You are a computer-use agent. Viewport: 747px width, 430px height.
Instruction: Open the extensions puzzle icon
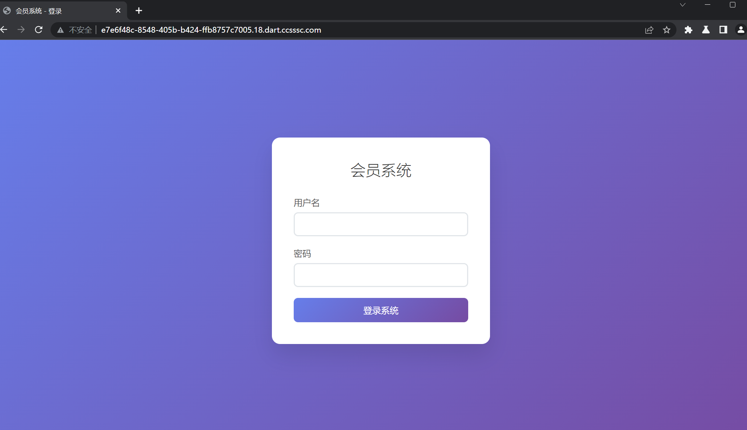tap(688, 30)
